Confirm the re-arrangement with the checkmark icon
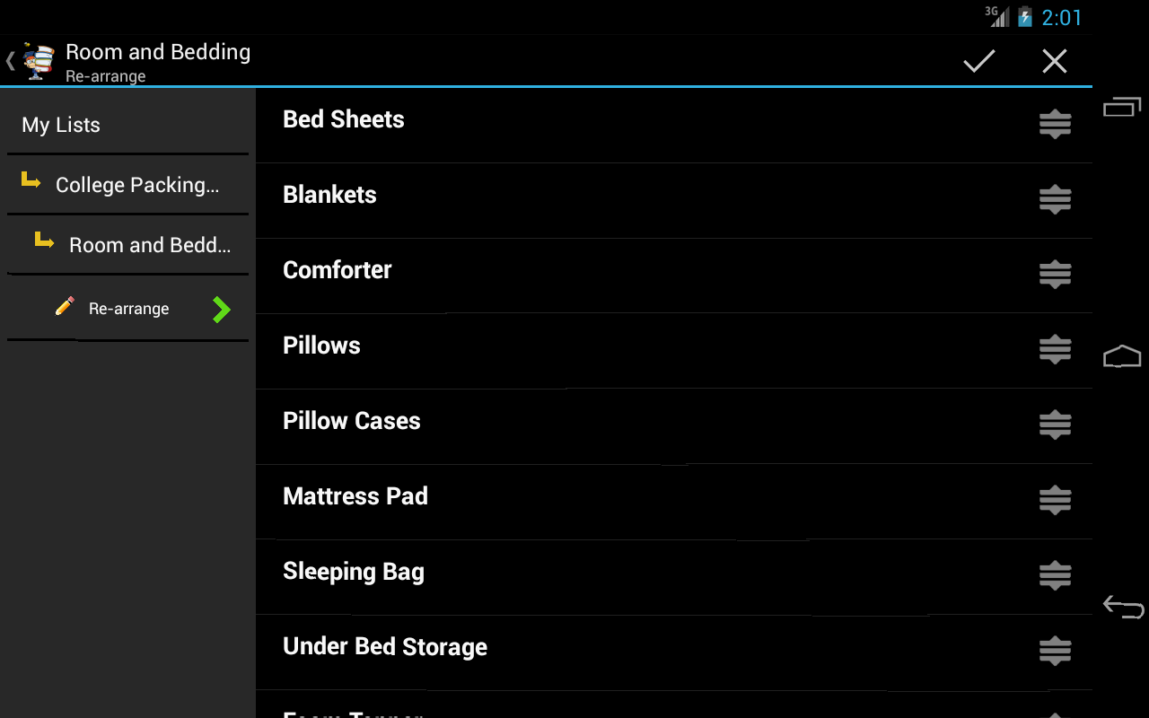 tap(978, 60)
